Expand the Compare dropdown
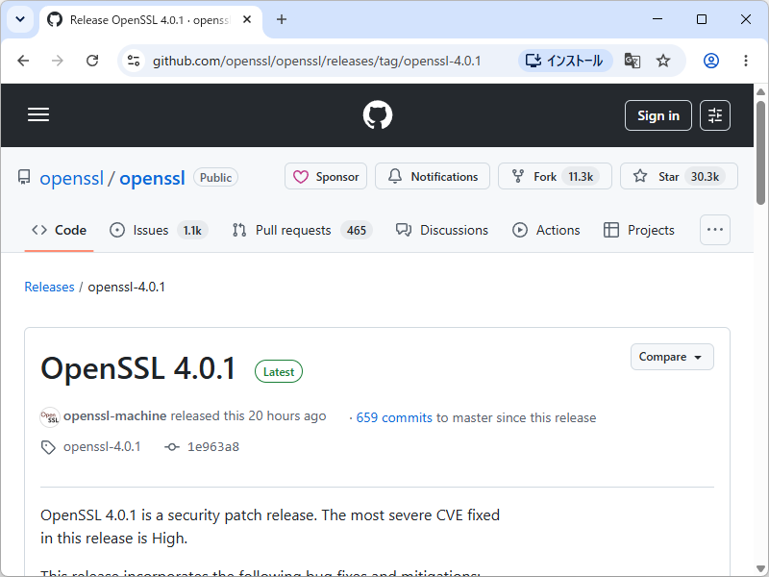Image resolution: width=769 pixels, height=577 pixels. 672,357
